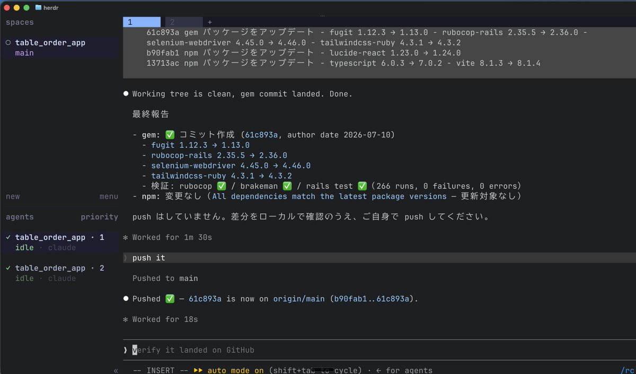Sort agents by priority
The width and height of the screenshot is (636, 374).
[100, 216]
